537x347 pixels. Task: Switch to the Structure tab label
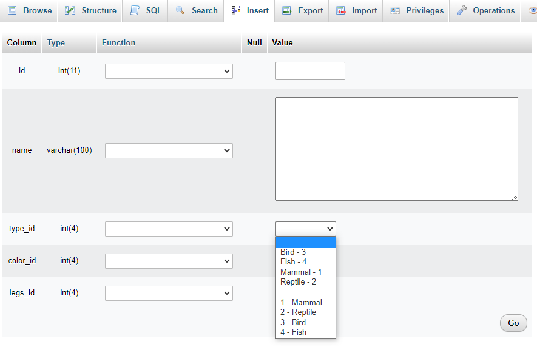click(99, 11)
